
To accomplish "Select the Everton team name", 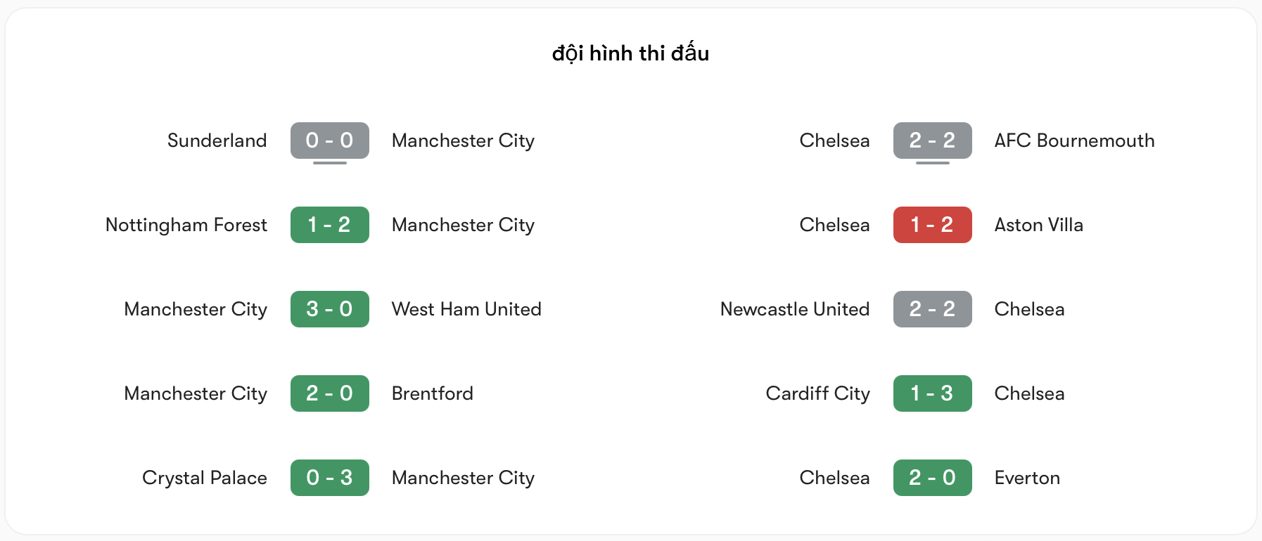I will pos(1026,478).
